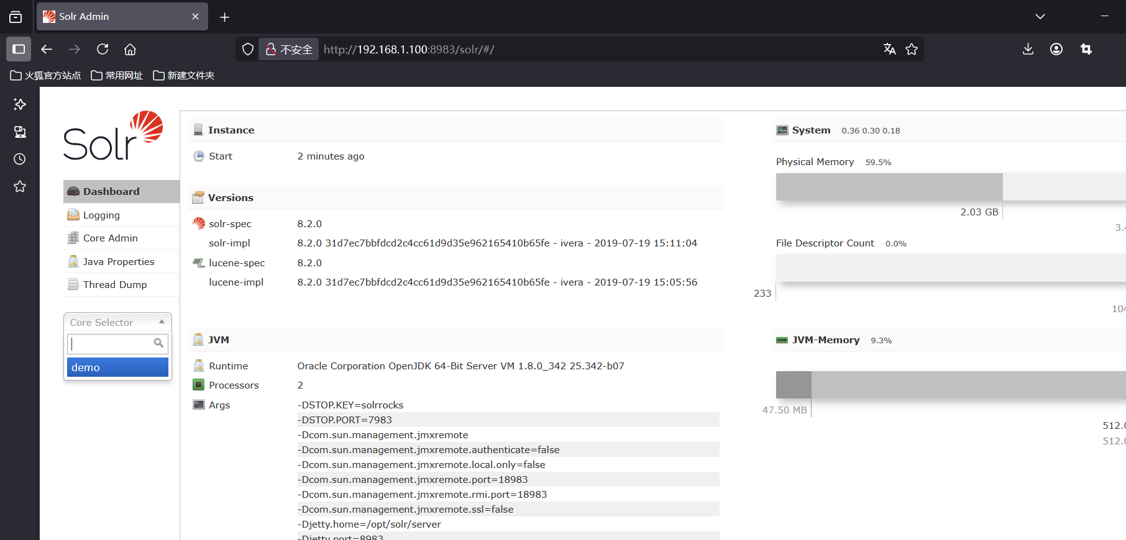Reload the current page
The image size is (1126, 540).
[103, 49]
